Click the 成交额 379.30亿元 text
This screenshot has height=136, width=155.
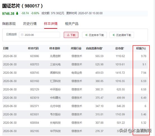53,13
